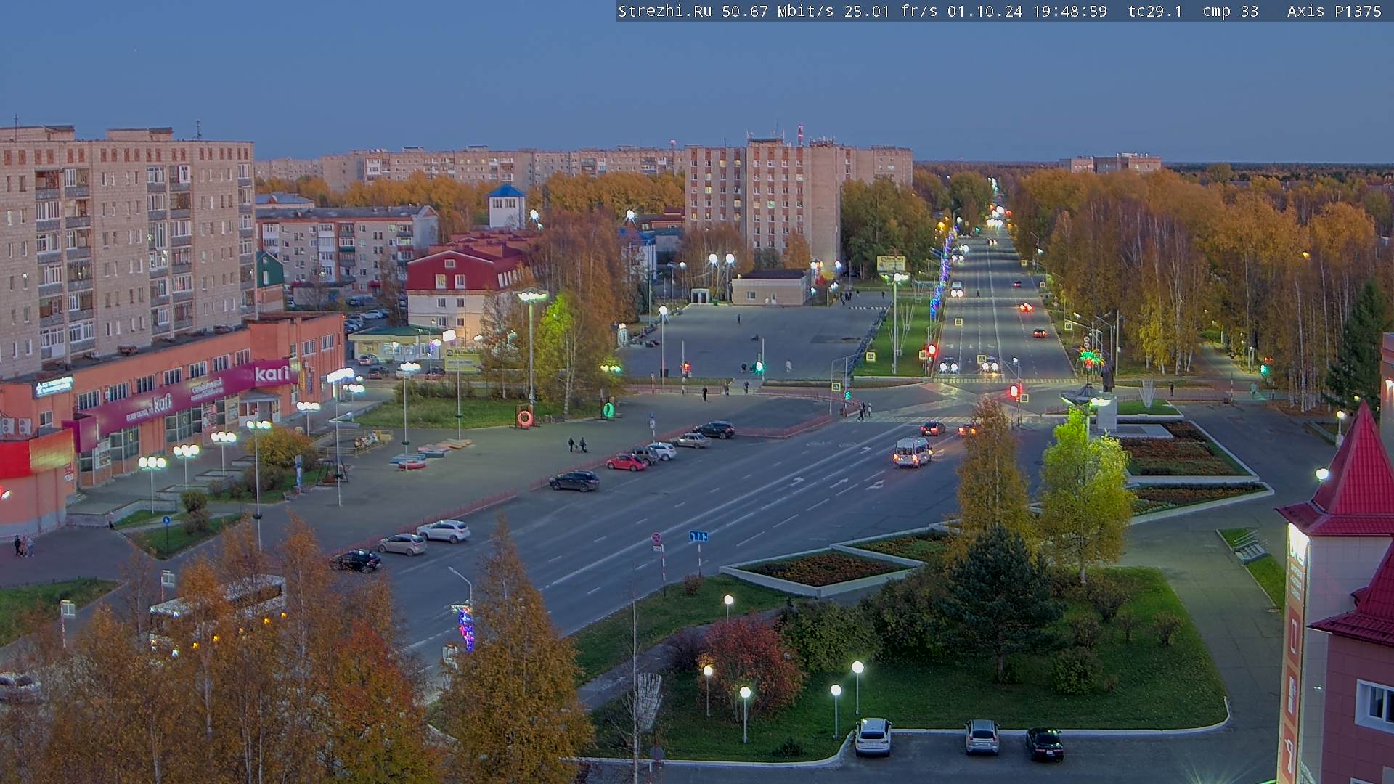Select the date stamp 01.10.24
This screenshot has height=784, width=1394.
pyautogui.click(x=985, y=12)
